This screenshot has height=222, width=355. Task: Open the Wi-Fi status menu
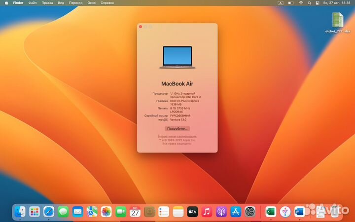pyautogui.click(x=301, y=3)
